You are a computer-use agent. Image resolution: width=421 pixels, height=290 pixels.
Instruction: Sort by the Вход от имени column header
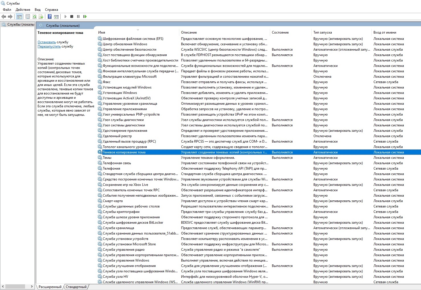point(396,32)
